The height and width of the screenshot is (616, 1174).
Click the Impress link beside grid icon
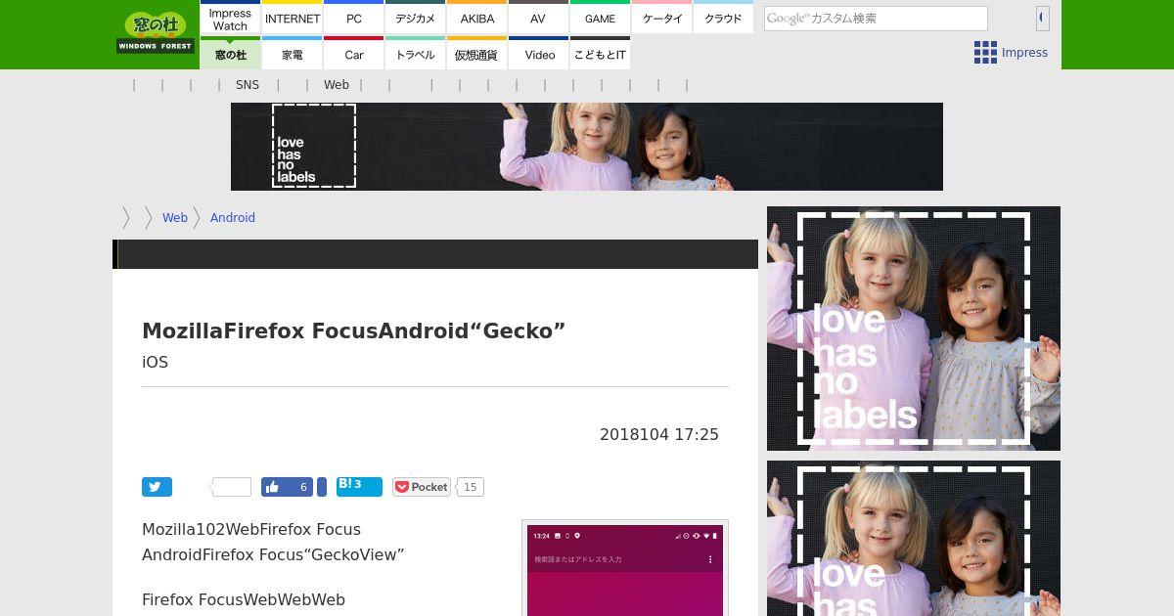tap(1024, 53)
